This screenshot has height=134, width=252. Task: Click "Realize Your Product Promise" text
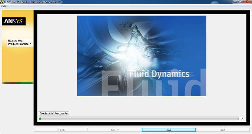pos(19,42)
